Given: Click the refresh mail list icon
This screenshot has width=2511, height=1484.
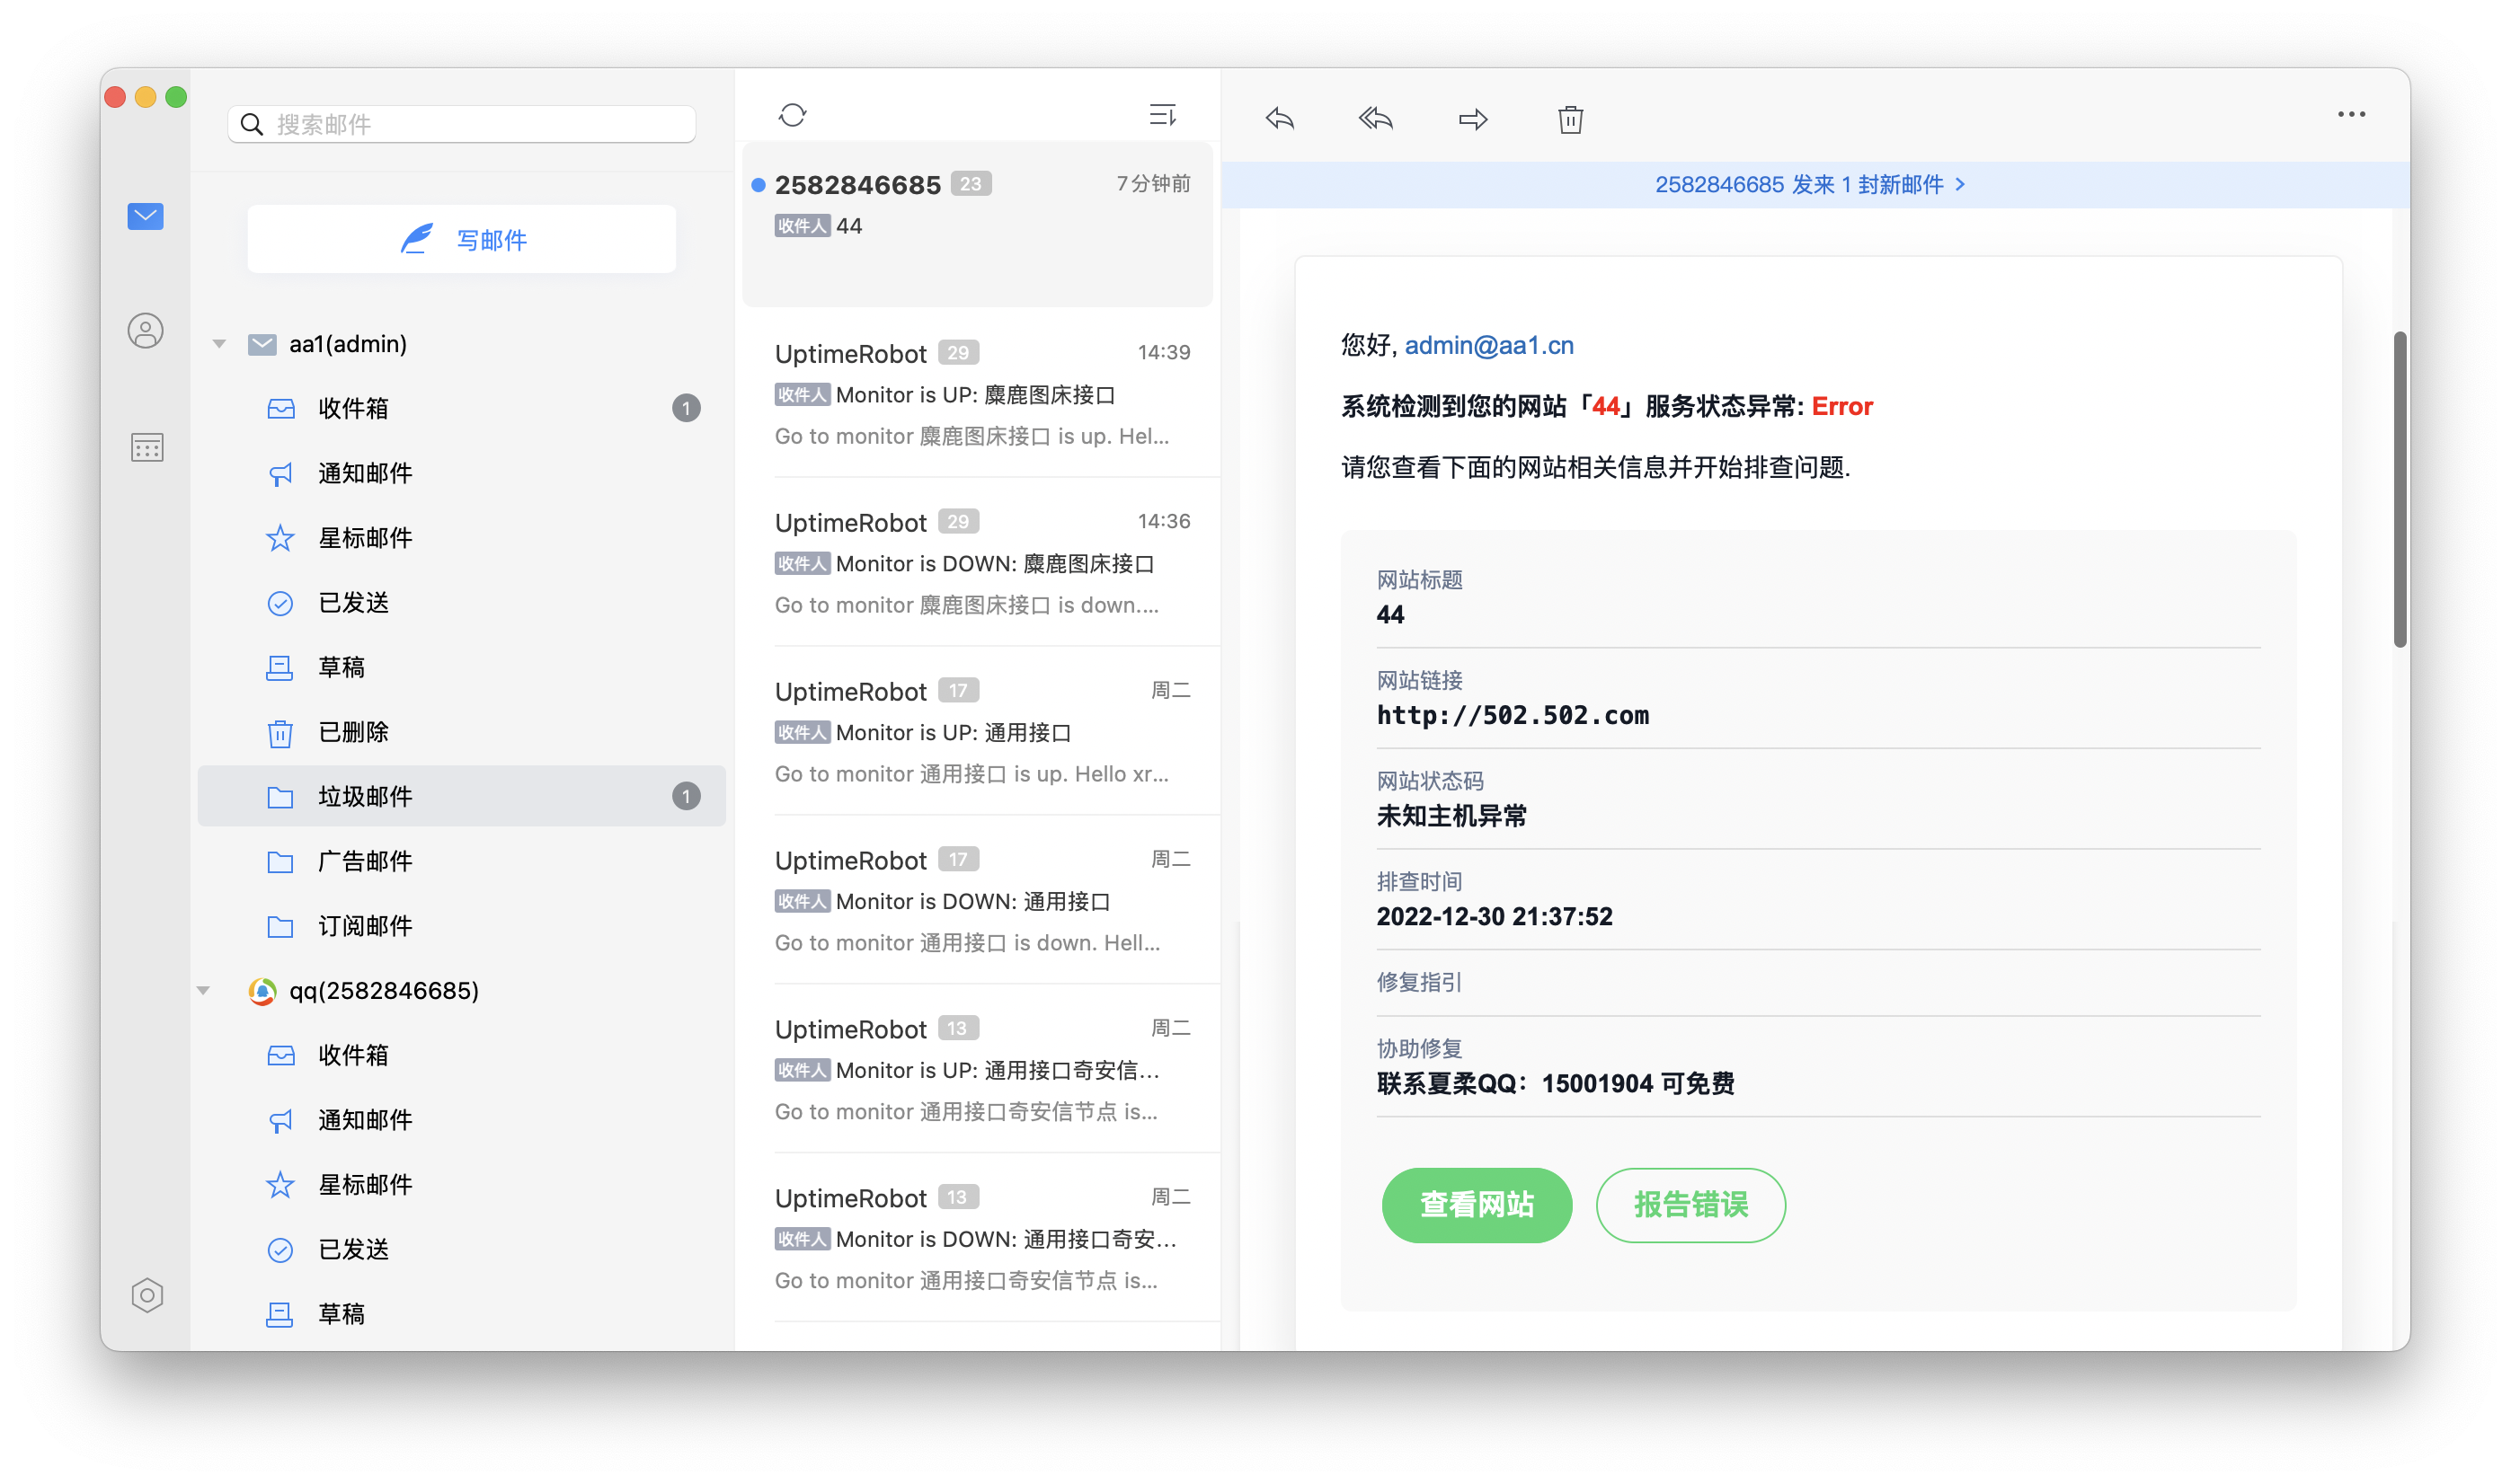Looking at the screenshot, I should 793,115.
